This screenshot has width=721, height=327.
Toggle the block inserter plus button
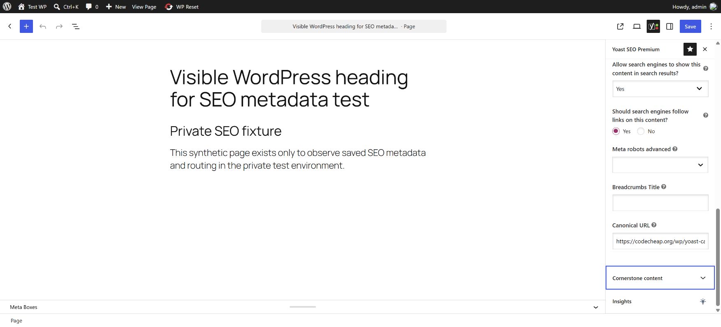[26, 26]
